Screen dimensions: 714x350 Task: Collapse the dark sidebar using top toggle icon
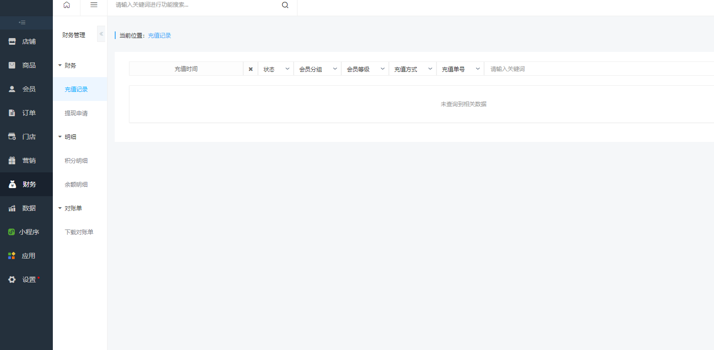22,22
